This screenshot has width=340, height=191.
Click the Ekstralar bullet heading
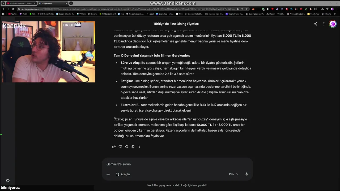tap(128, 105)
